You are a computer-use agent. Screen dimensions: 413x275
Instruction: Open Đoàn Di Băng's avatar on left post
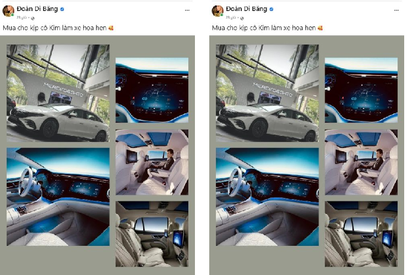click(8, 12)
